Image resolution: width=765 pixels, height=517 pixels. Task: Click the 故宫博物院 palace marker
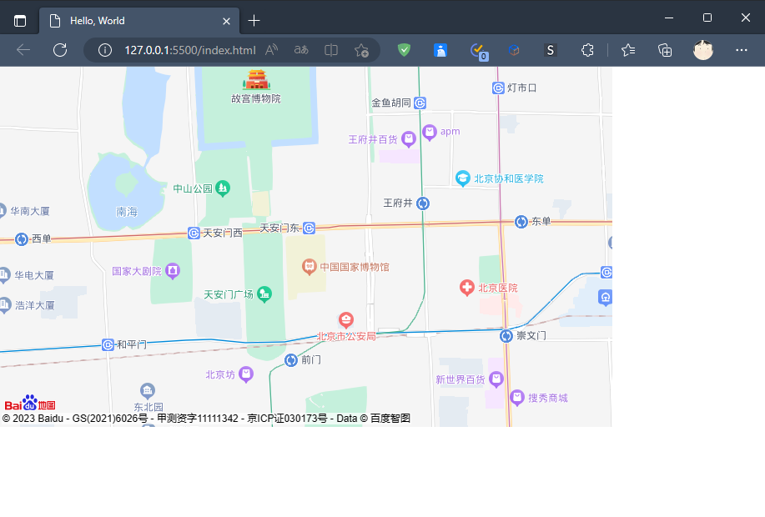pos(257,79)
